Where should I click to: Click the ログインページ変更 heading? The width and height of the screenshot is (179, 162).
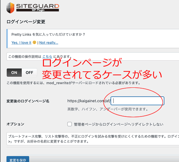click(x=26, y=22)
